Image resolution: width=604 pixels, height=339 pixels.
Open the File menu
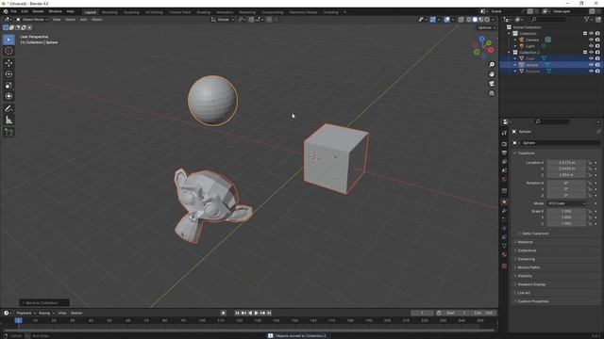(x=13, y=11)
